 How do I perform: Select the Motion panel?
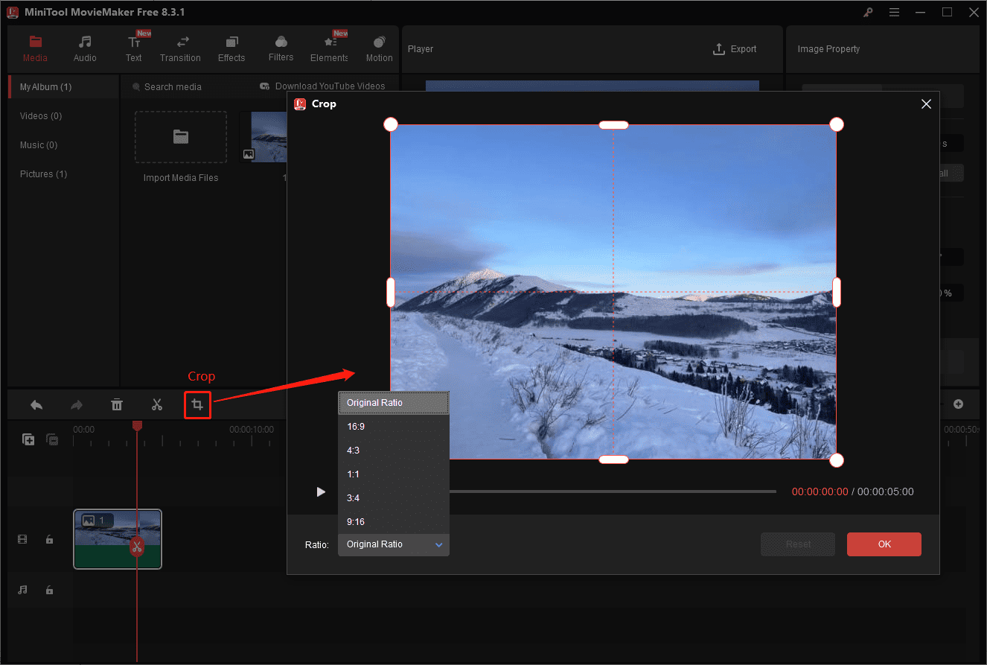point(379,48)
